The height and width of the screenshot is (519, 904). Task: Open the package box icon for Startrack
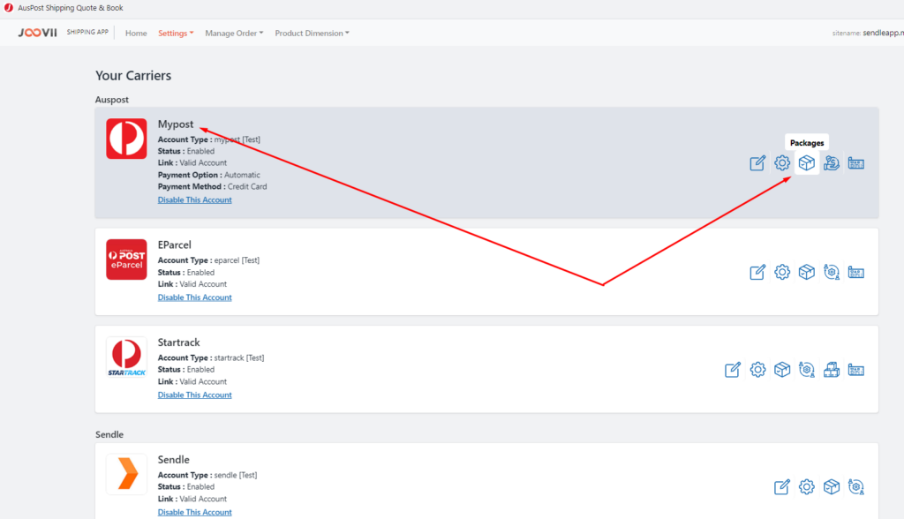(782, 370)
